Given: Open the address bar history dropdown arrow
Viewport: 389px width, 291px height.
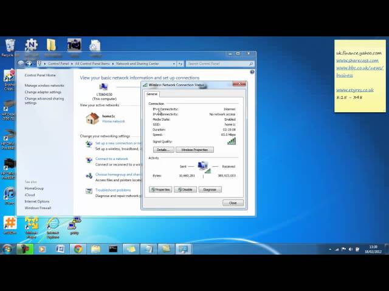Looking at the screenshot, I should tap(174, 64).
